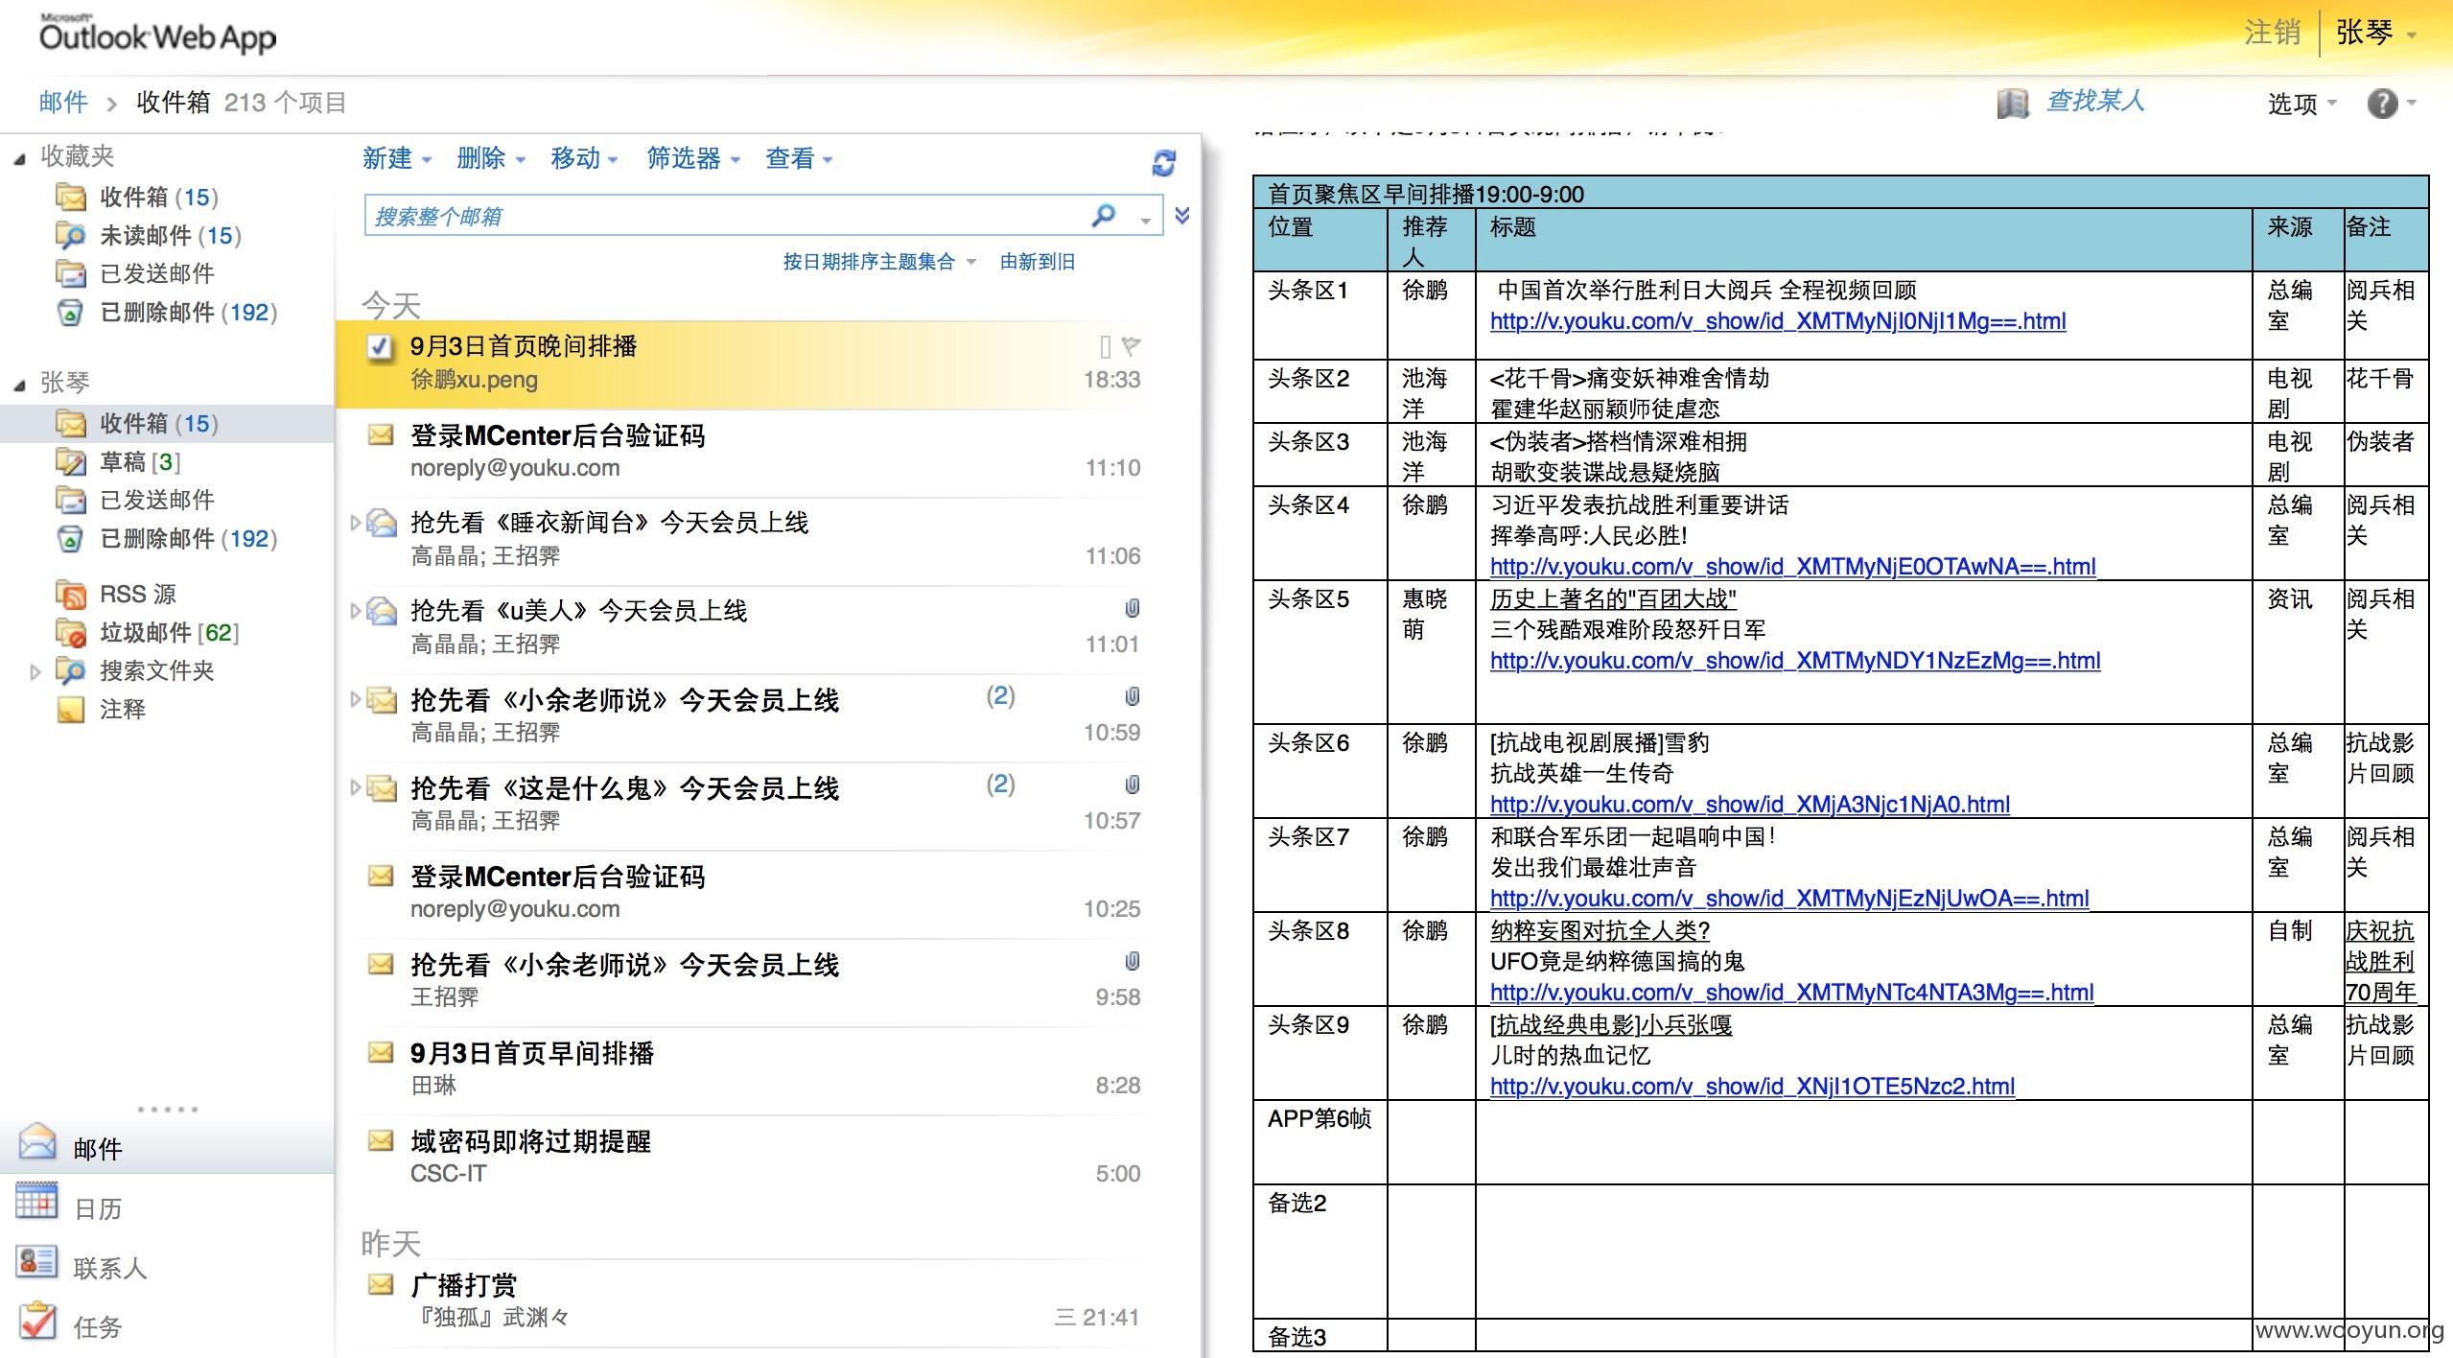The width and height of the screenshot is (2453, 1358).
Task: Open 头条区9 link XNjI1OTE5Nzc2.html
Action: (x=1752, y=1087)
